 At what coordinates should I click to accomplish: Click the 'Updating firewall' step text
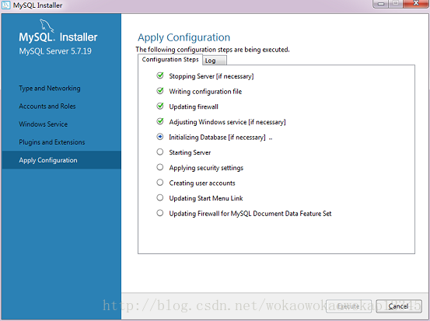point(194,106)
